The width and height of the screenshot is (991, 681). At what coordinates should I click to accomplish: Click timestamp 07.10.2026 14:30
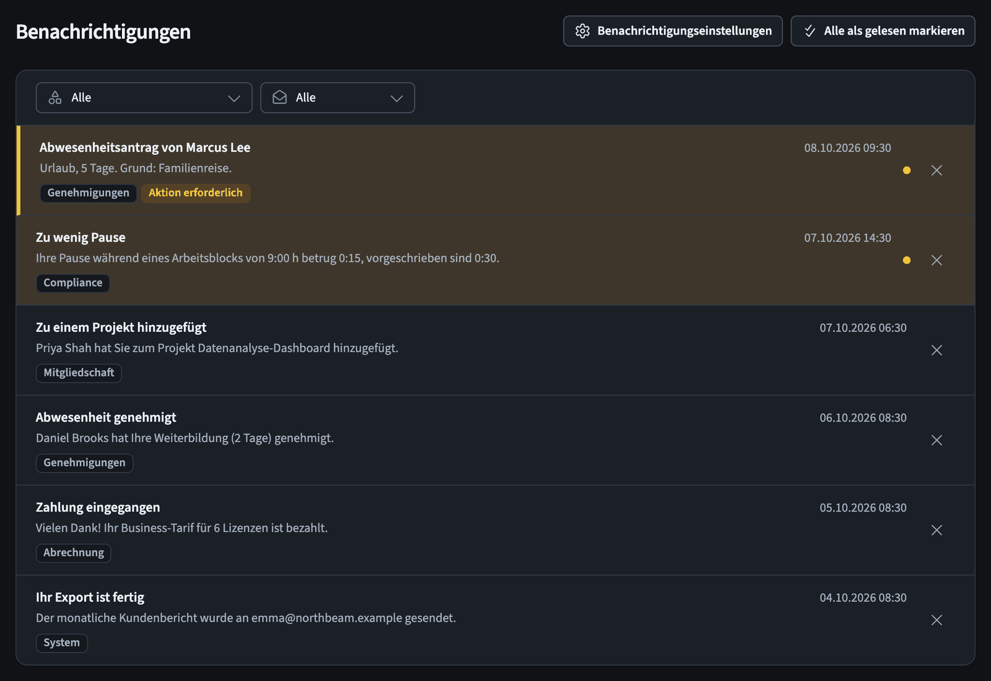click(847, 238)
